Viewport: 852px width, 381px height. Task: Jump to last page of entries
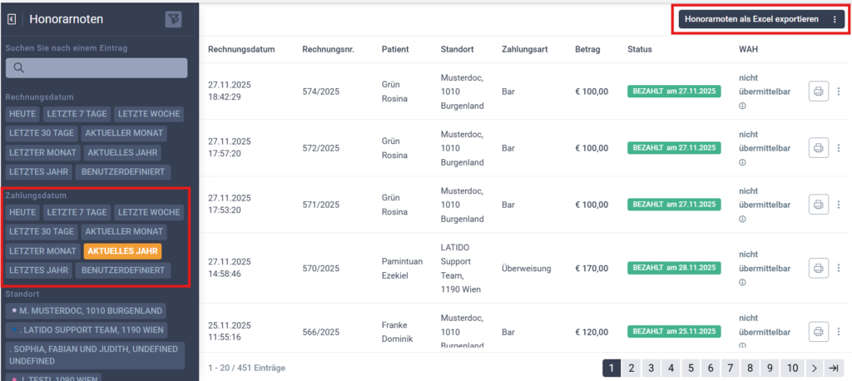(x=834, y=368)
